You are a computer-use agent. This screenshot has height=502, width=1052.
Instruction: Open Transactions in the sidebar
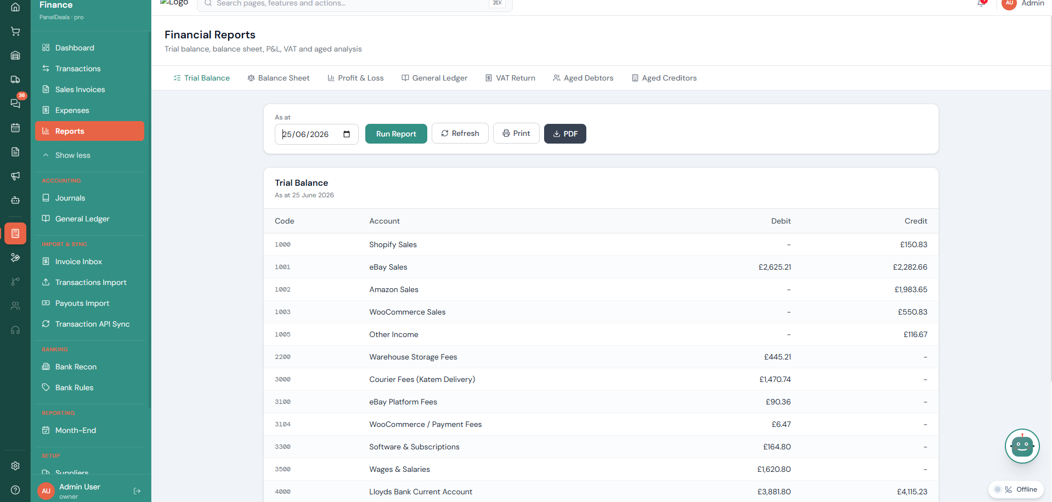(x=89, y=69)
